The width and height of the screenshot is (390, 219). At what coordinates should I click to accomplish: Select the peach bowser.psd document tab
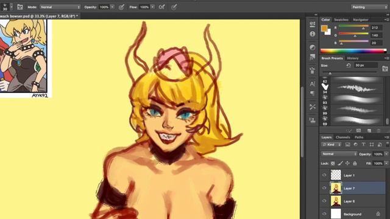39,16
